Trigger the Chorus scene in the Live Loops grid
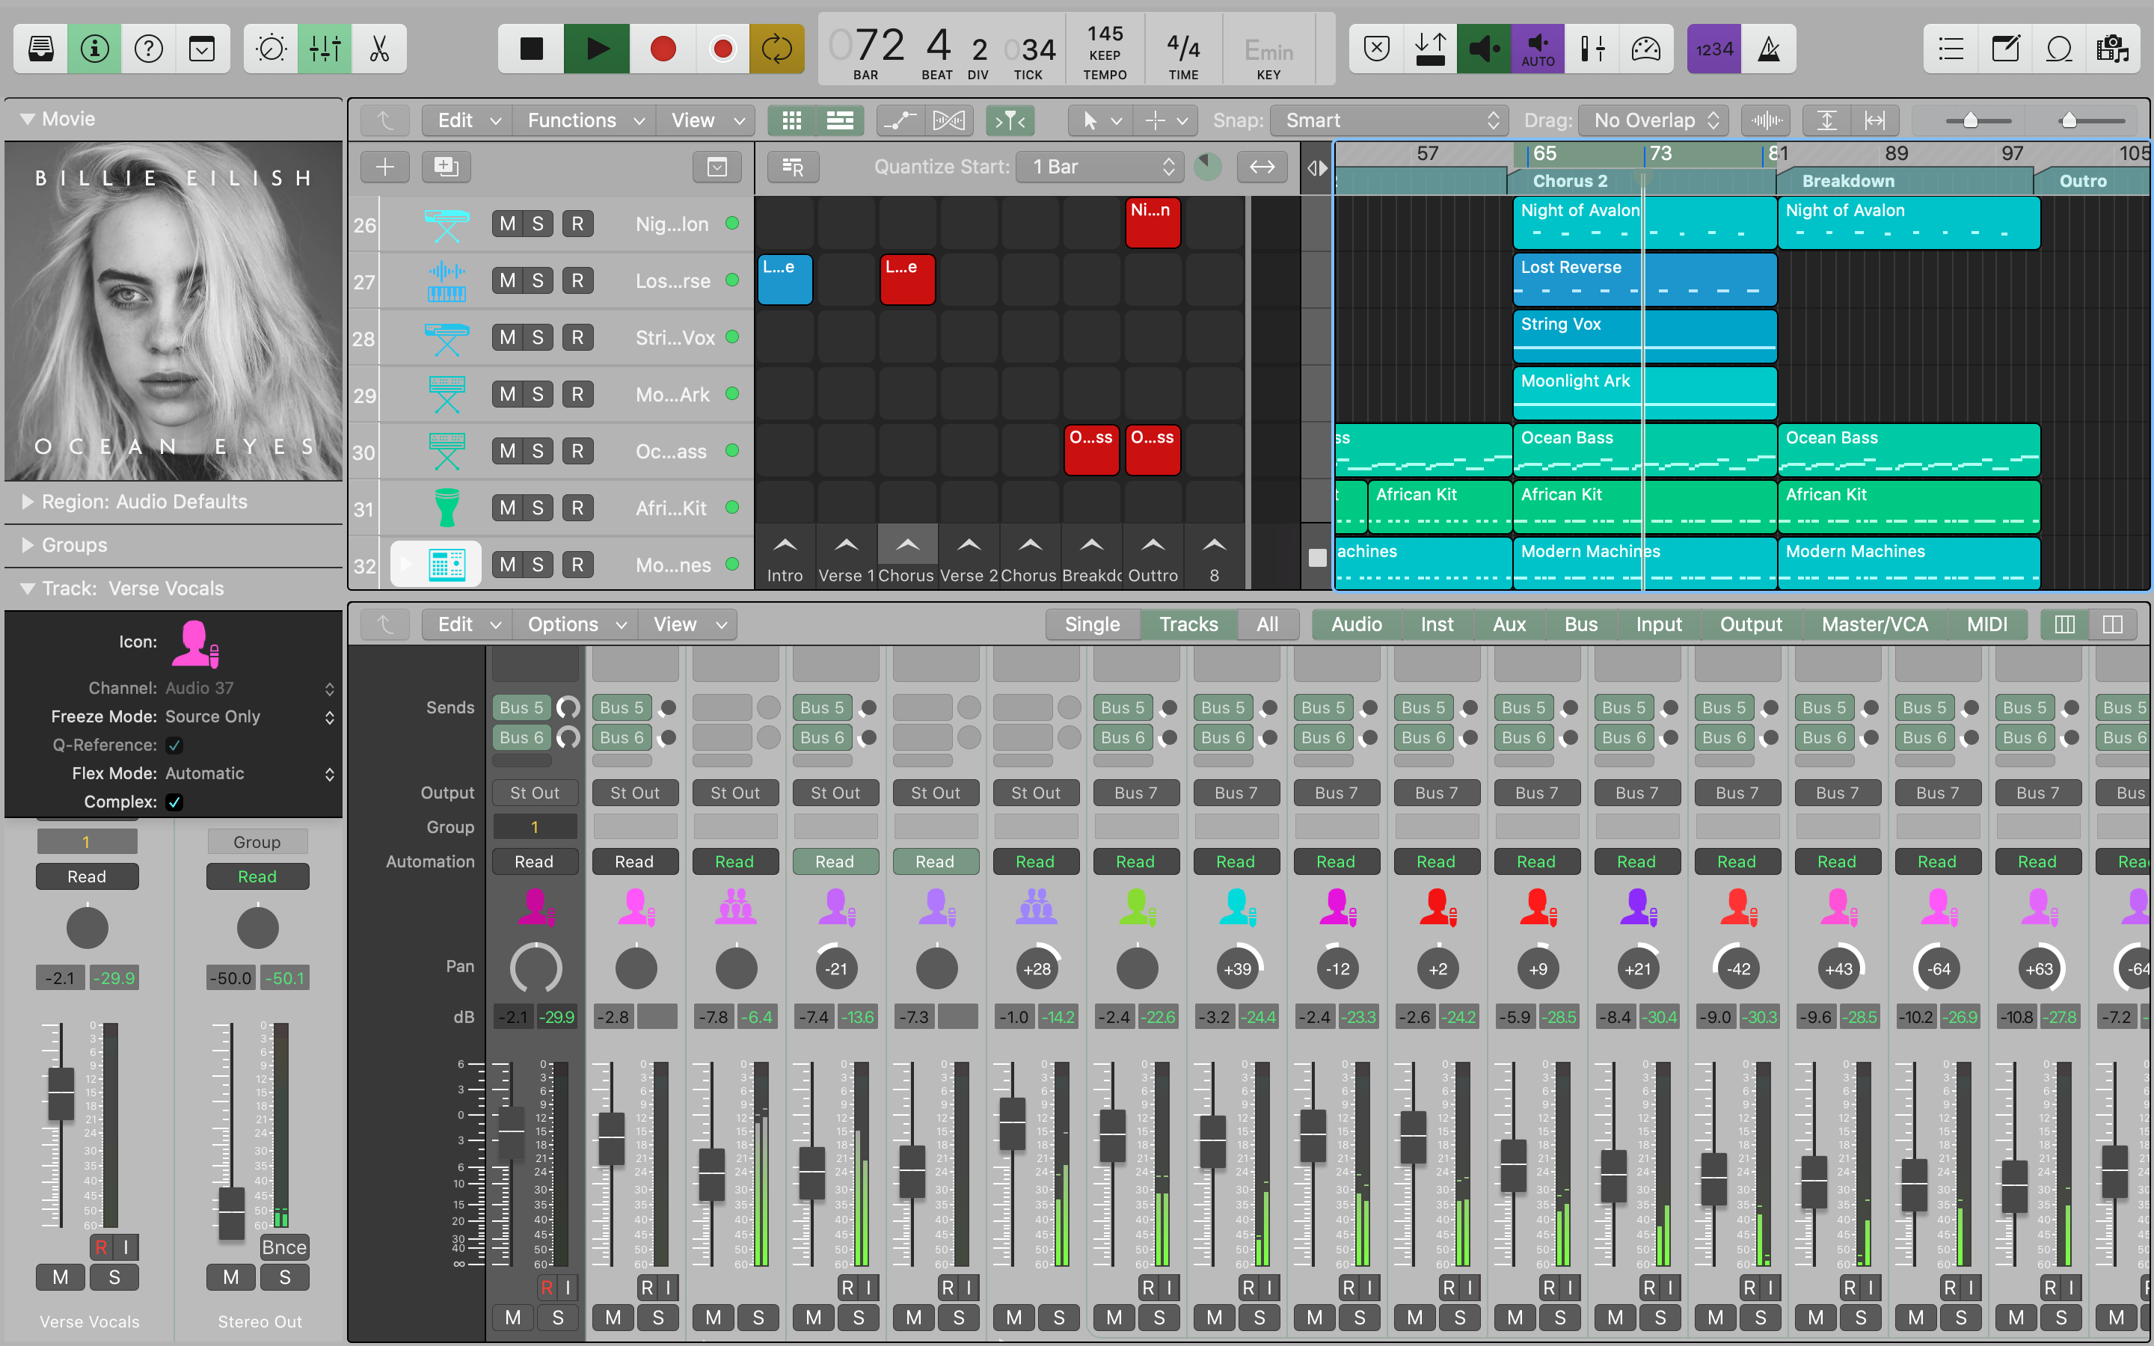2154x1346 pixels. tap(907, 545)
